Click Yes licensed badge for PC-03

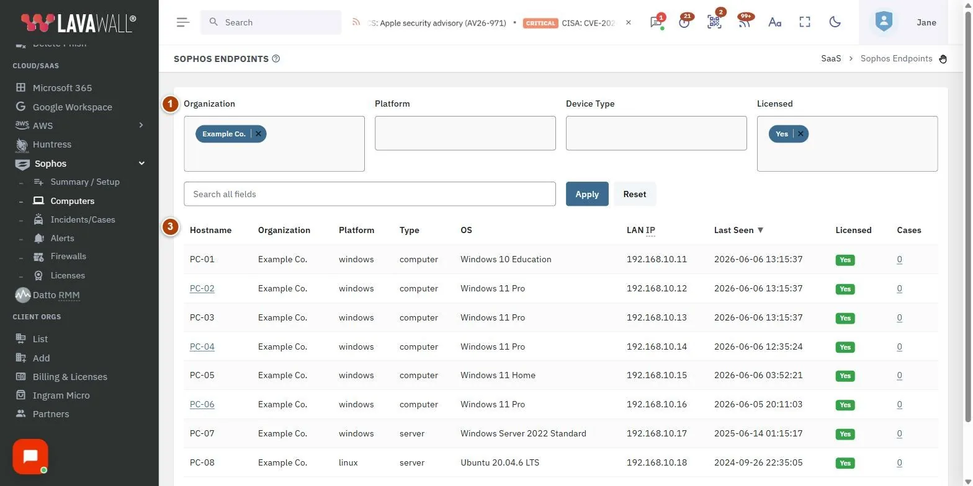pyautogui.click(x=845, y=318)
